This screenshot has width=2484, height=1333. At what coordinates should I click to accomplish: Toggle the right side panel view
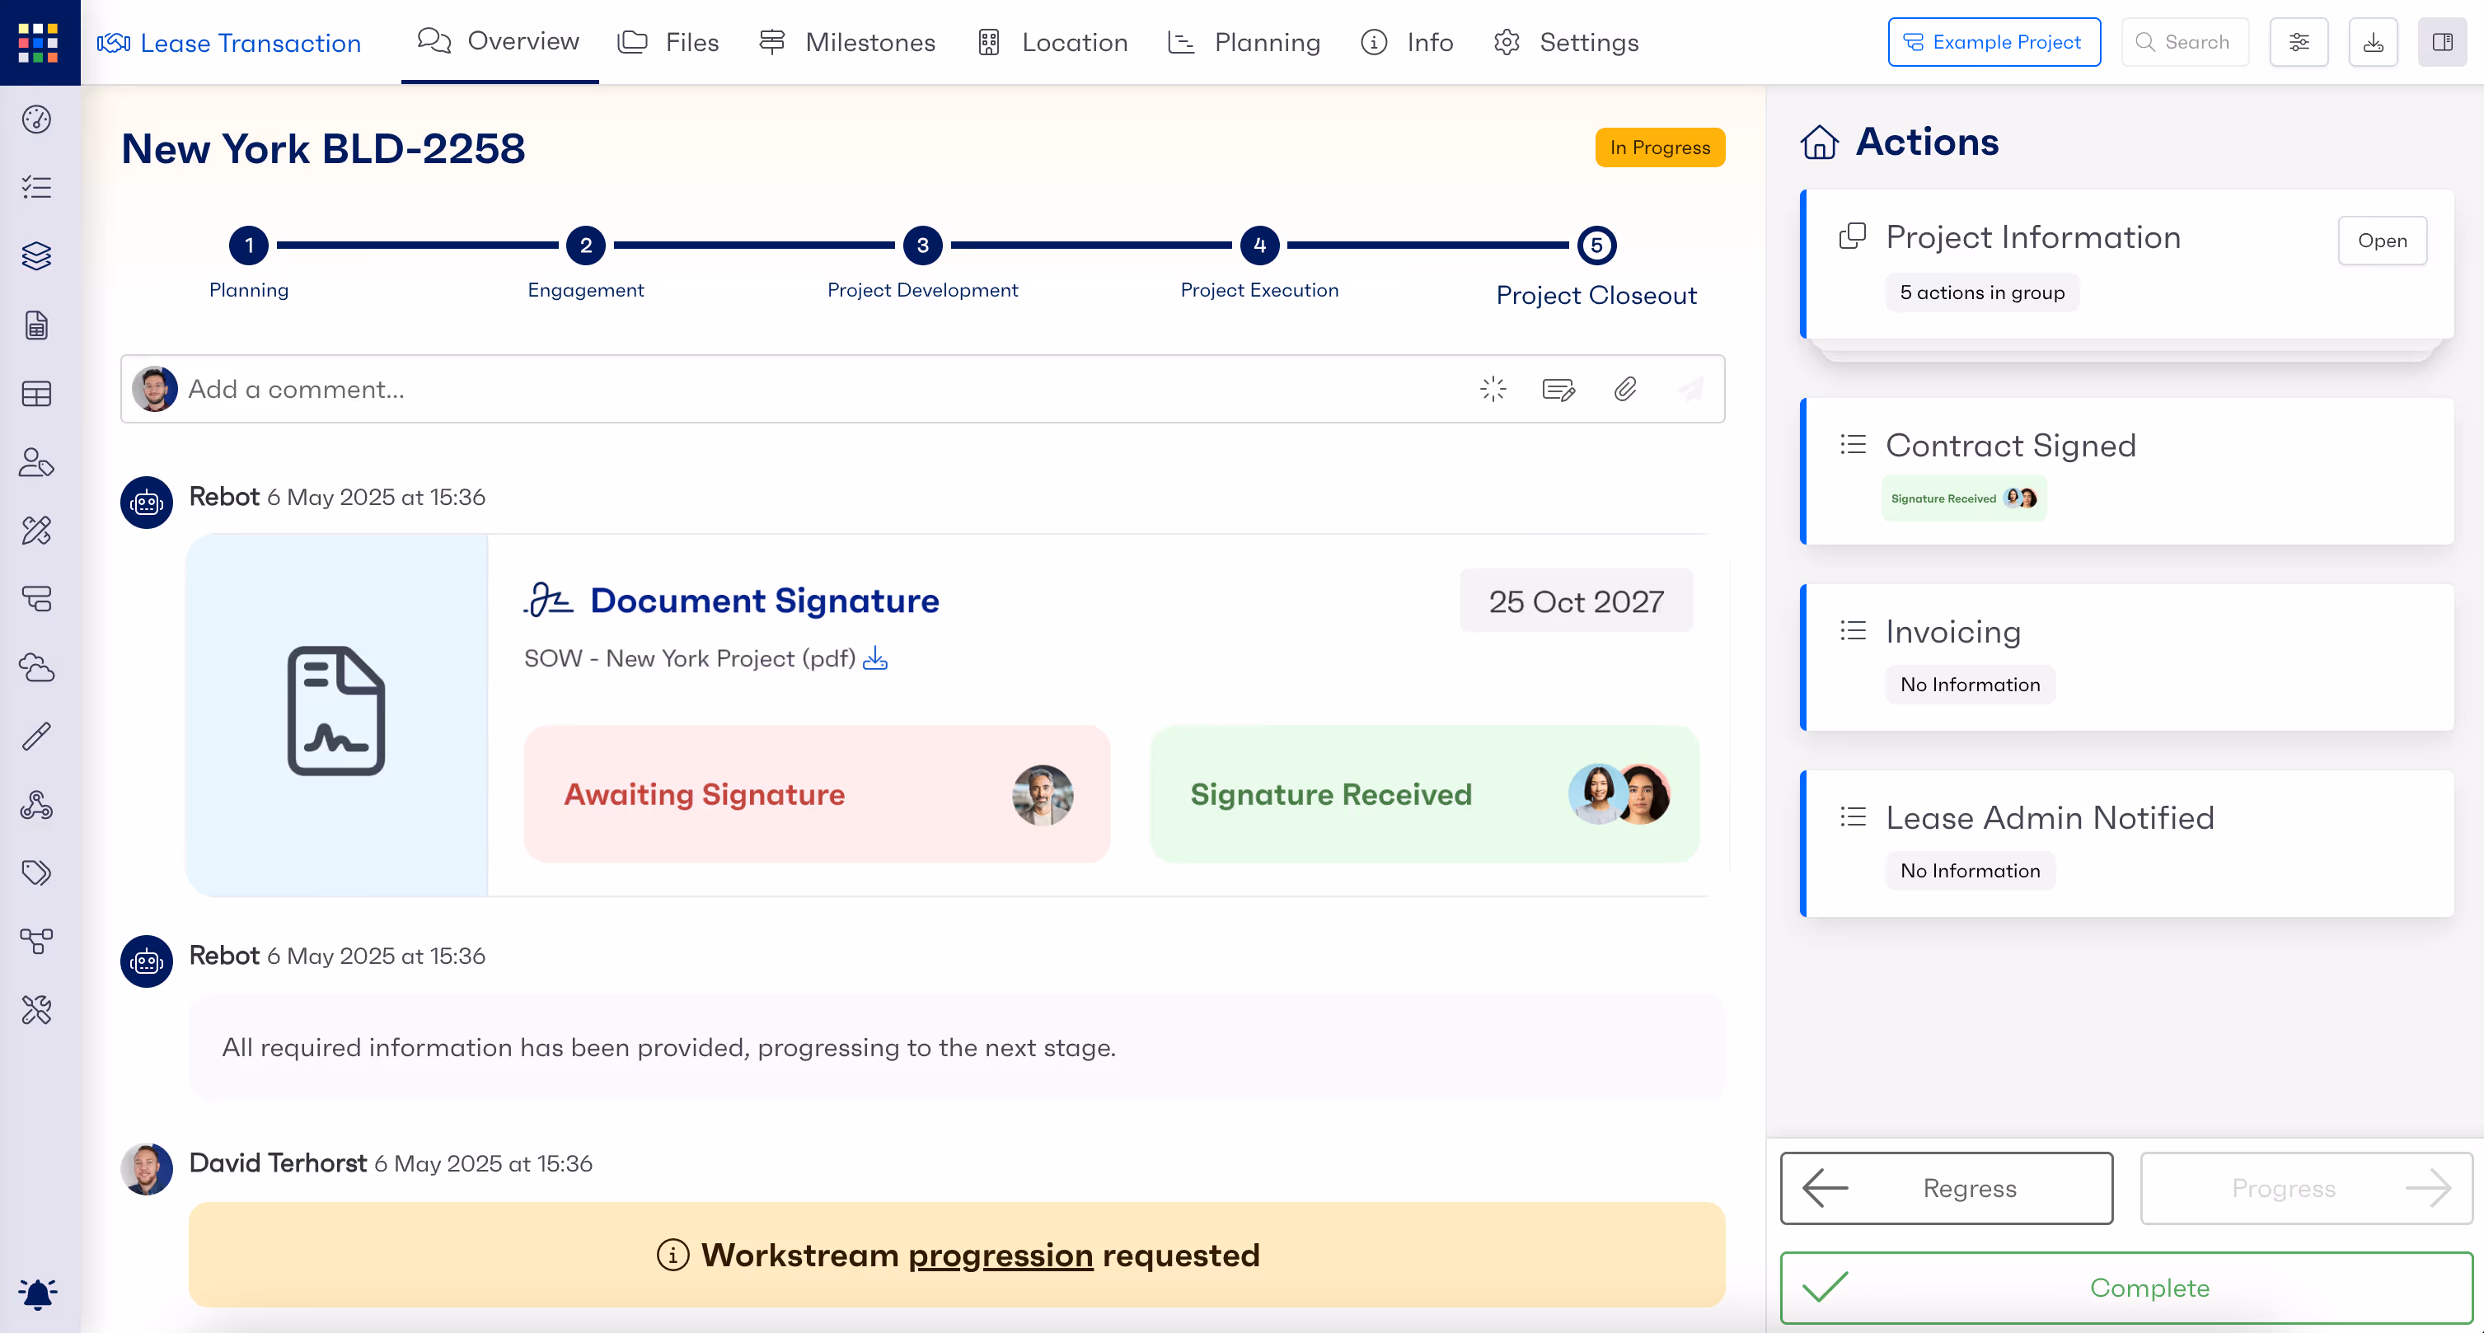2442,42
